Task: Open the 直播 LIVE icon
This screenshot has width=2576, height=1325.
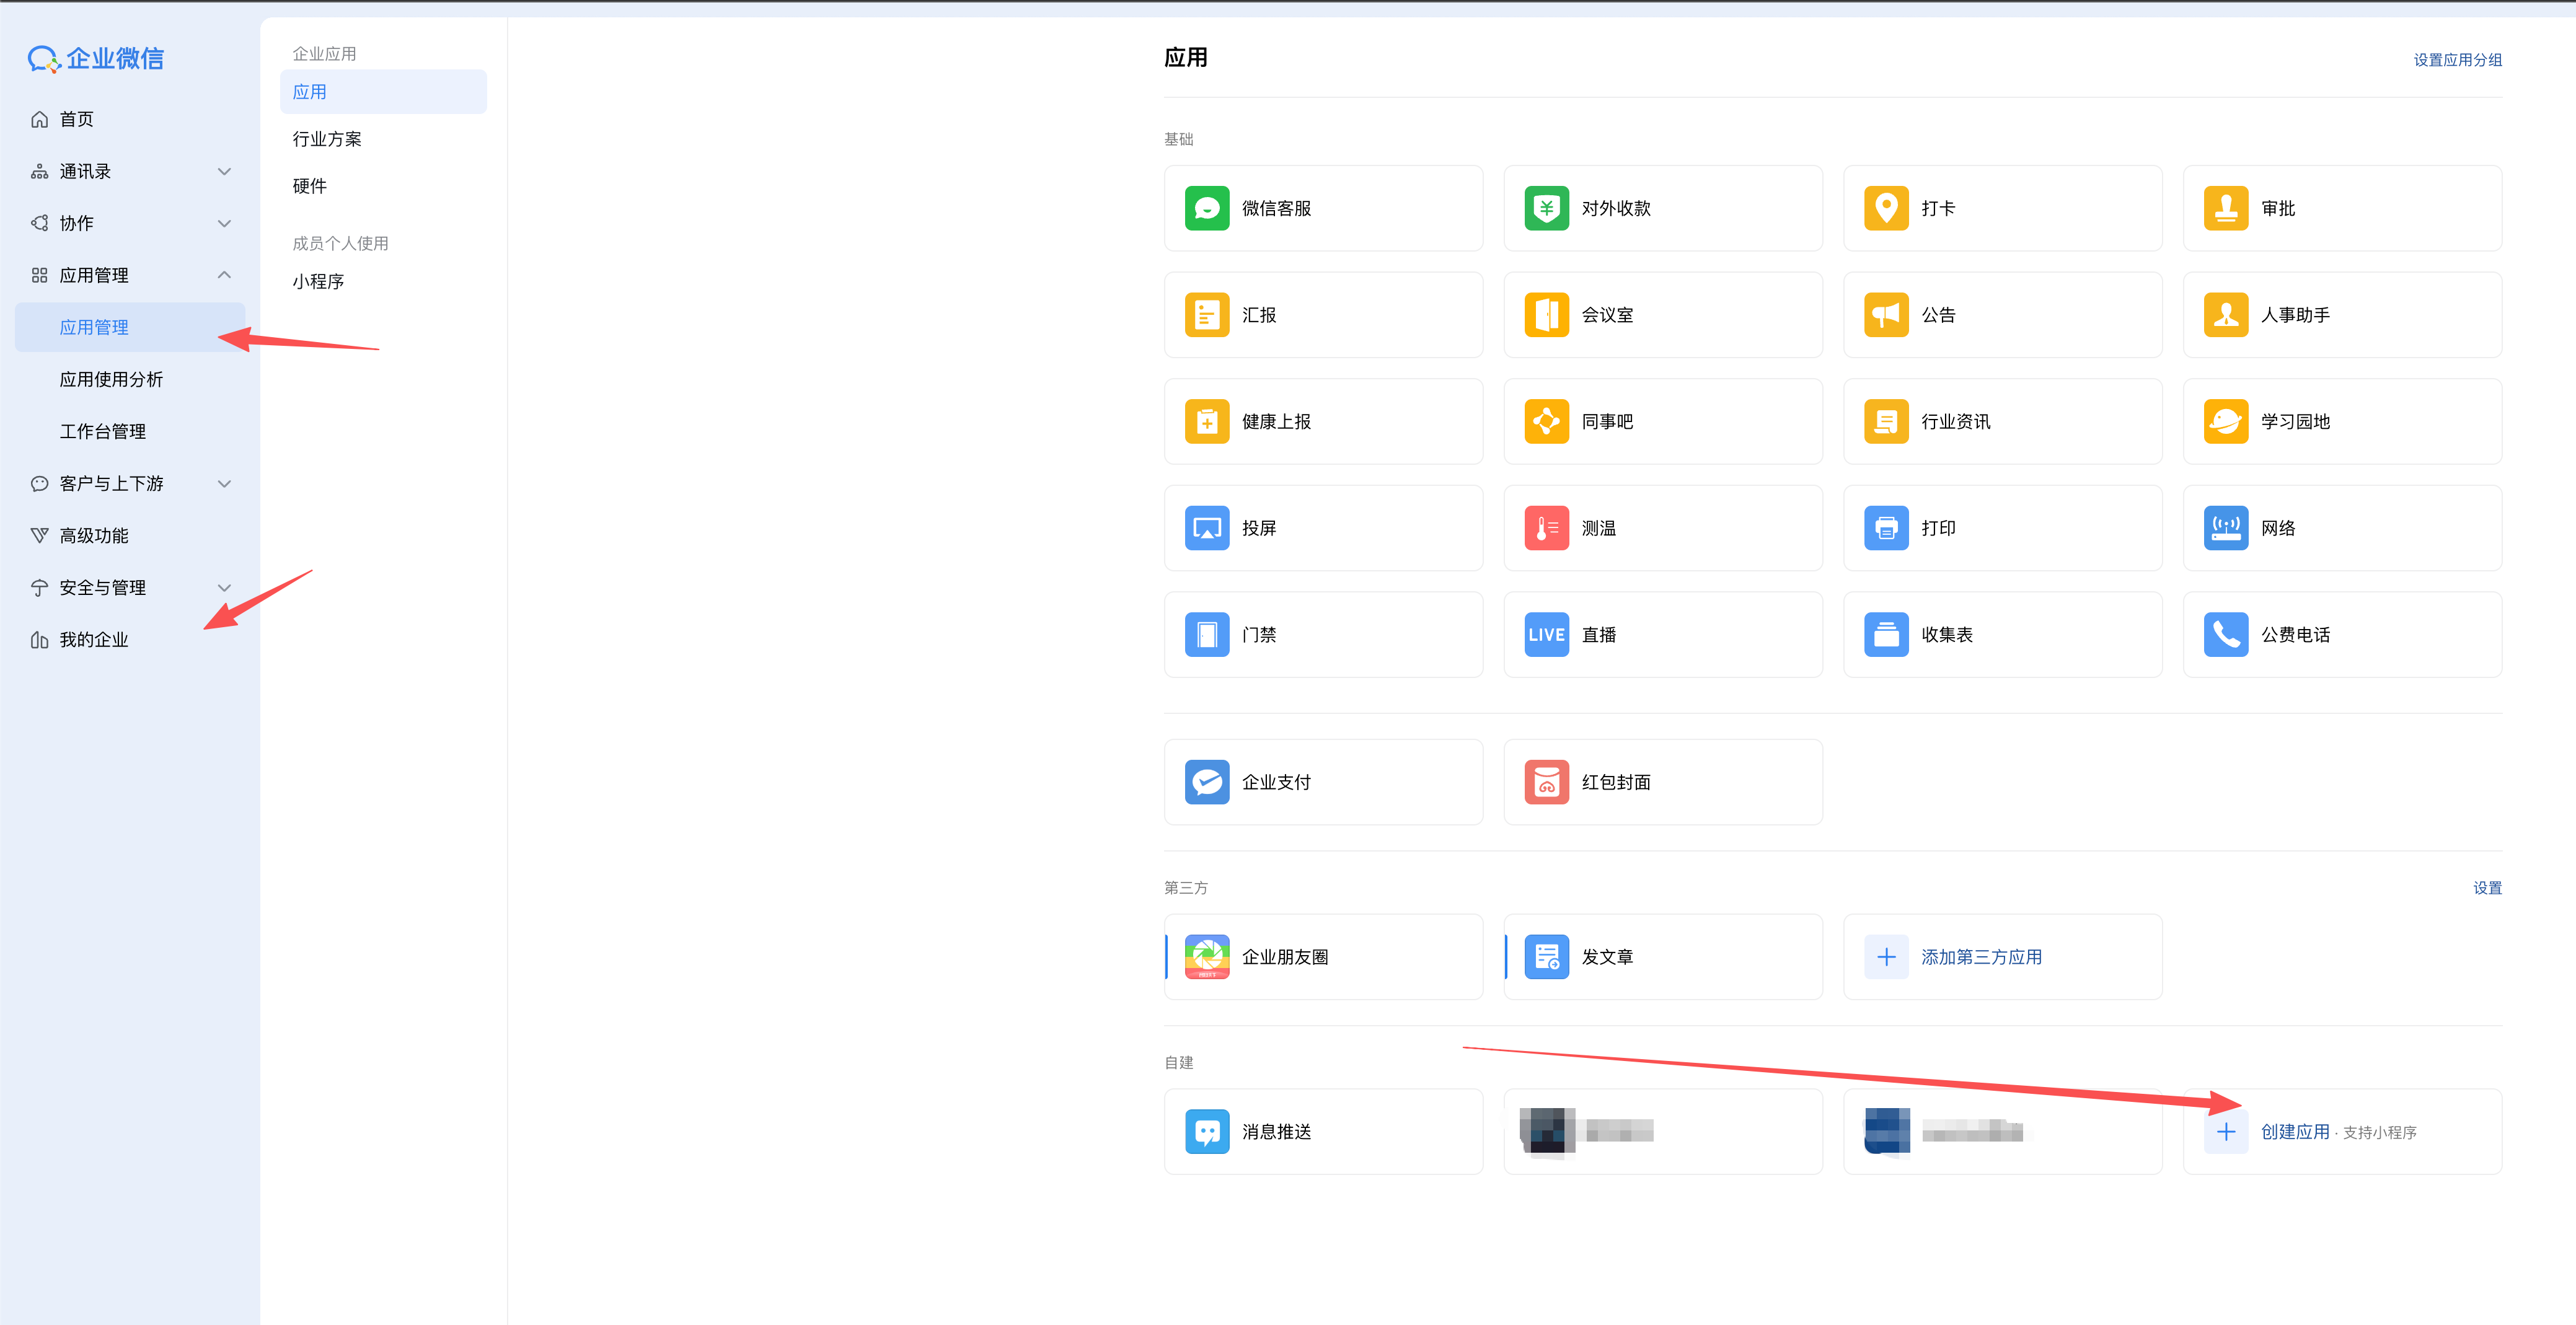Action: [x=1546, y=635]
